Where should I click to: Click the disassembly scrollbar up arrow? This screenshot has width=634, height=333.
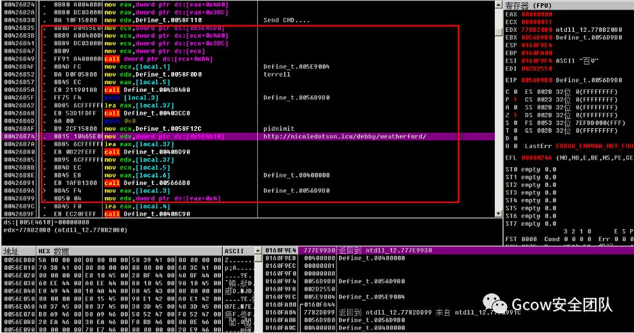[x=499, y=5]
